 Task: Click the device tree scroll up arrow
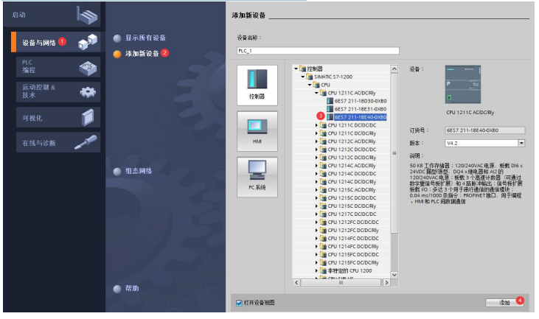(394, 69)
